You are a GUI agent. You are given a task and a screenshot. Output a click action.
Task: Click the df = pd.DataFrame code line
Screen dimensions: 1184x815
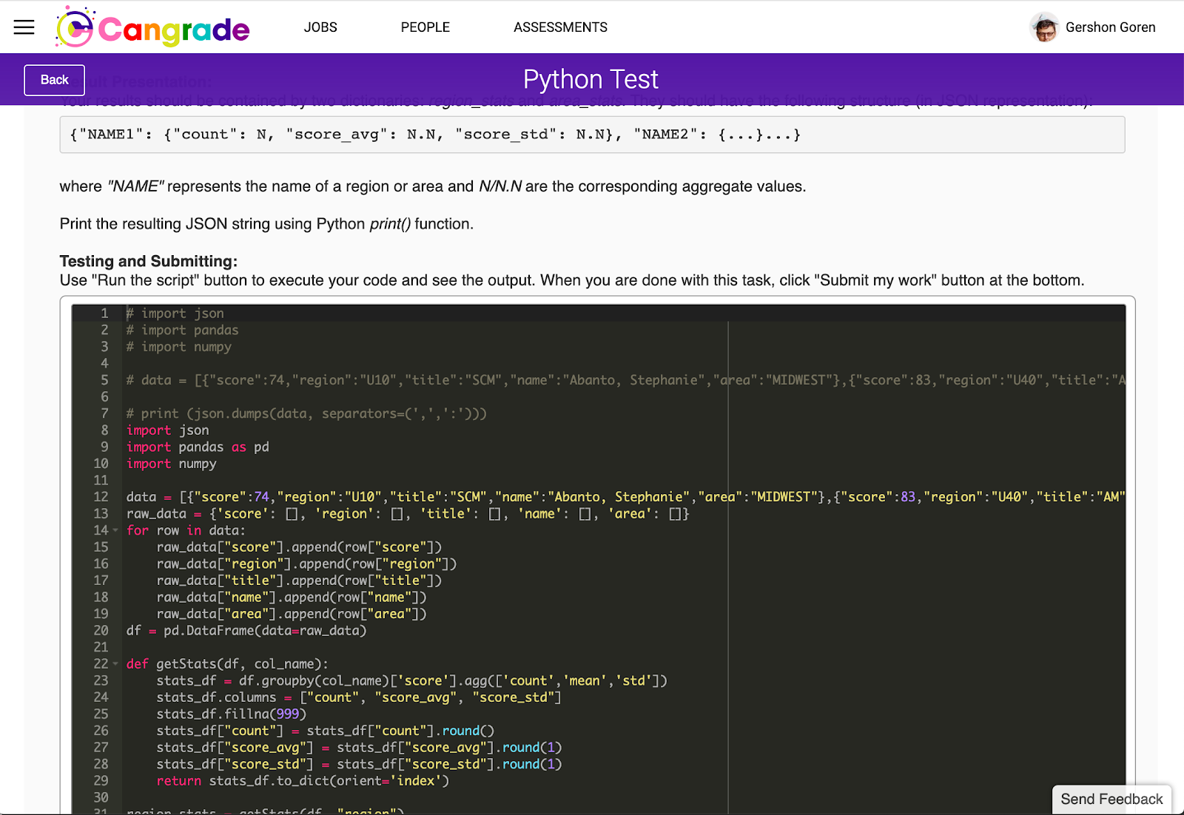(246, 631)
